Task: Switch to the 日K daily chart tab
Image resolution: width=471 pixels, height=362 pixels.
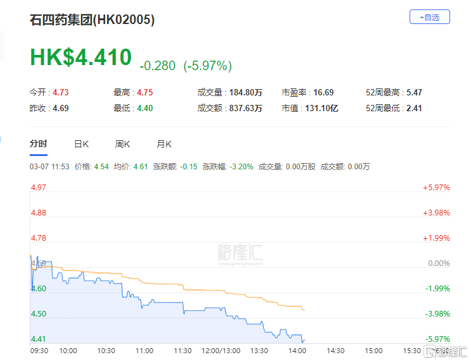Action: 81,144
